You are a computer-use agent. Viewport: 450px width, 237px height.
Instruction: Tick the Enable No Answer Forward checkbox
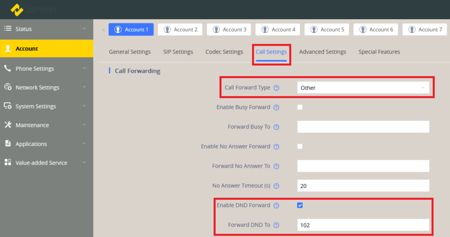click(300, 146)
